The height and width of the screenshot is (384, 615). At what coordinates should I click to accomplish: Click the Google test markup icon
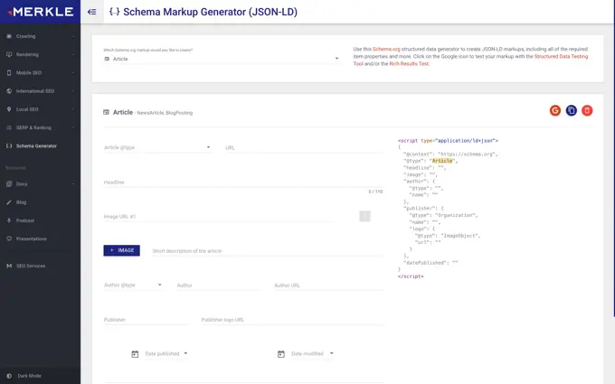coord(555,110)
